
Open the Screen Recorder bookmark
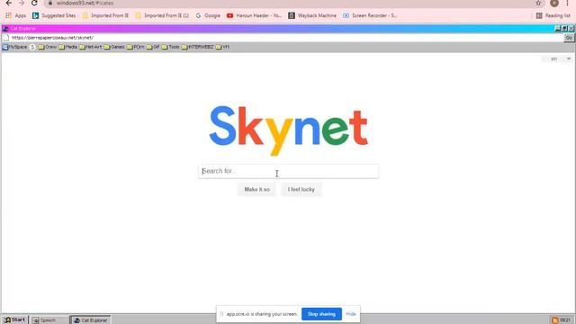coord(370,15)
